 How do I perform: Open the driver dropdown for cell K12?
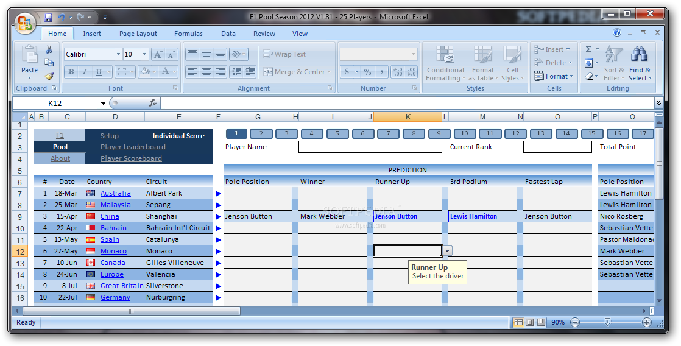pos(447,251)
